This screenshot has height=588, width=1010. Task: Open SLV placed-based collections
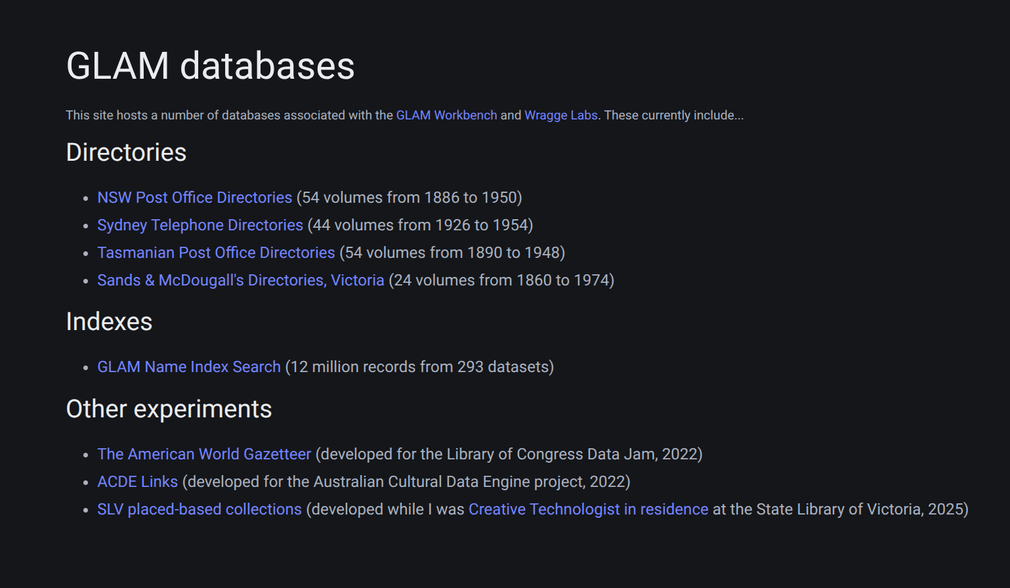[x=200, y=509]
